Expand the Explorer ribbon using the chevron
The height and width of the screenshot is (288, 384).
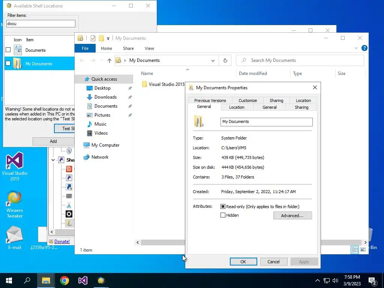tap(356, 48)
